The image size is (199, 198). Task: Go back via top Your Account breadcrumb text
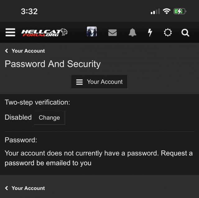tap(28, 51)
